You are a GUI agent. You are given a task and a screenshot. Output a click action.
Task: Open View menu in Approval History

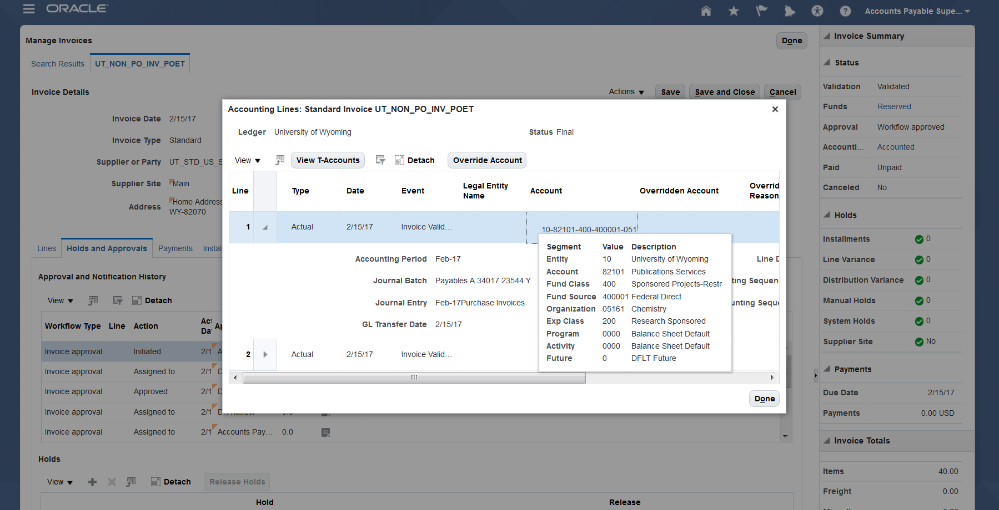pyautogui.click(x=60, y=300)
